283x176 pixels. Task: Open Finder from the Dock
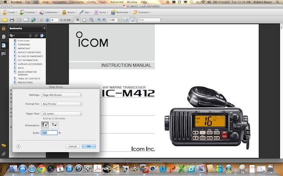13,169
